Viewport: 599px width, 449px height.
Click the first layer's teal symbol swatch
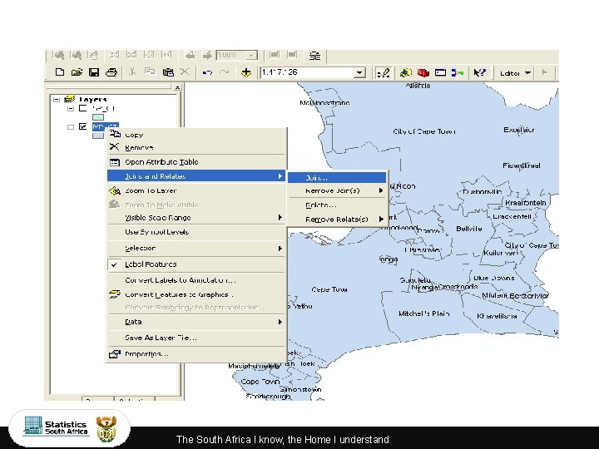[x=98, y=117]
